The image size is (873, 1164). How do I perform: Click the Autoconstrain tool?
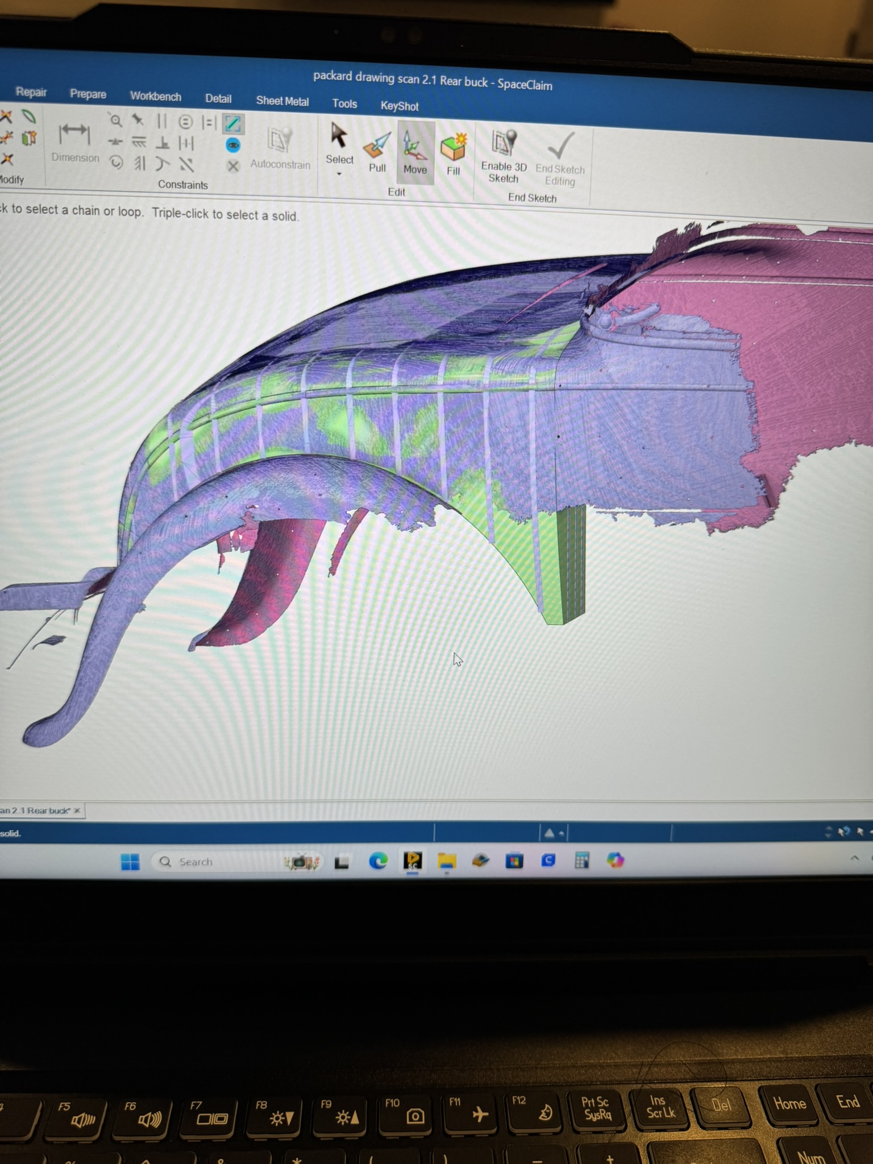point(280,149)
